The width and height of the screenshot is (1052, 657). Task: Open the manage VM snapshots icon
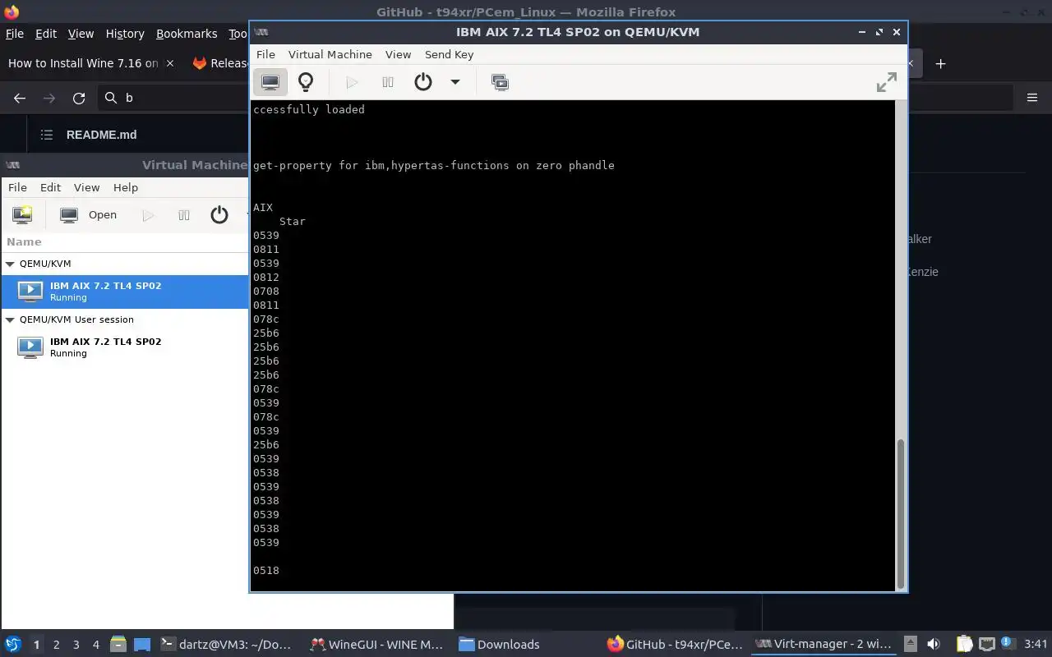[500, 82]
